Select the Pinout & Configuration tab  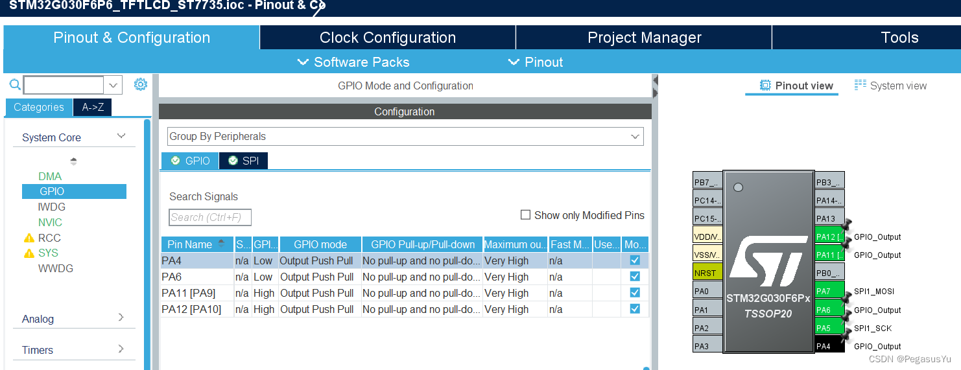(x=132, y=38)
